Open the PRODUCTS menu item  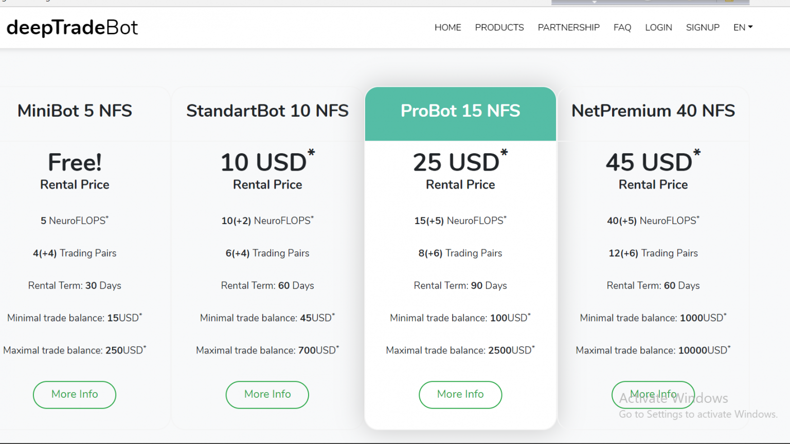point(499,28)
